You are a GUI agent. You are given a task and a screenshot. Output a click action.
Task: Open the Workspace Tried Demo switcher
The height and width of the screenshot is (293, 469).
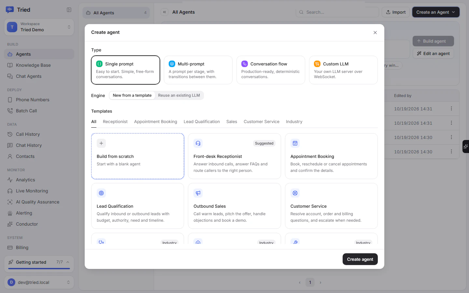pos(39,27)
